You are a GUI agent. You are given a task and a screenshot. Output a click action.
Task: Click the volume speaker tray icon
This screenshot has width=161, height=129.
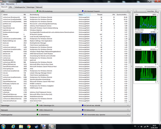tap(142, 127)
